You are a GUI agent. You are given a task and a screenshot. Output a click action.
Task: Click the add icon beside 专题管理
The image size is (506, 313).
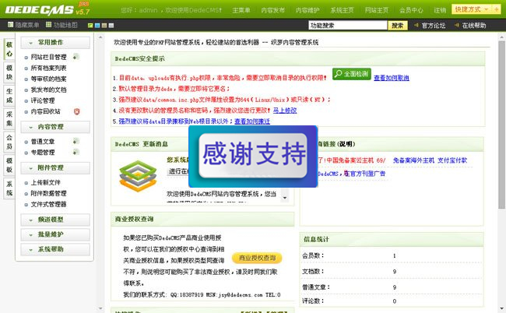pos(76,152)
